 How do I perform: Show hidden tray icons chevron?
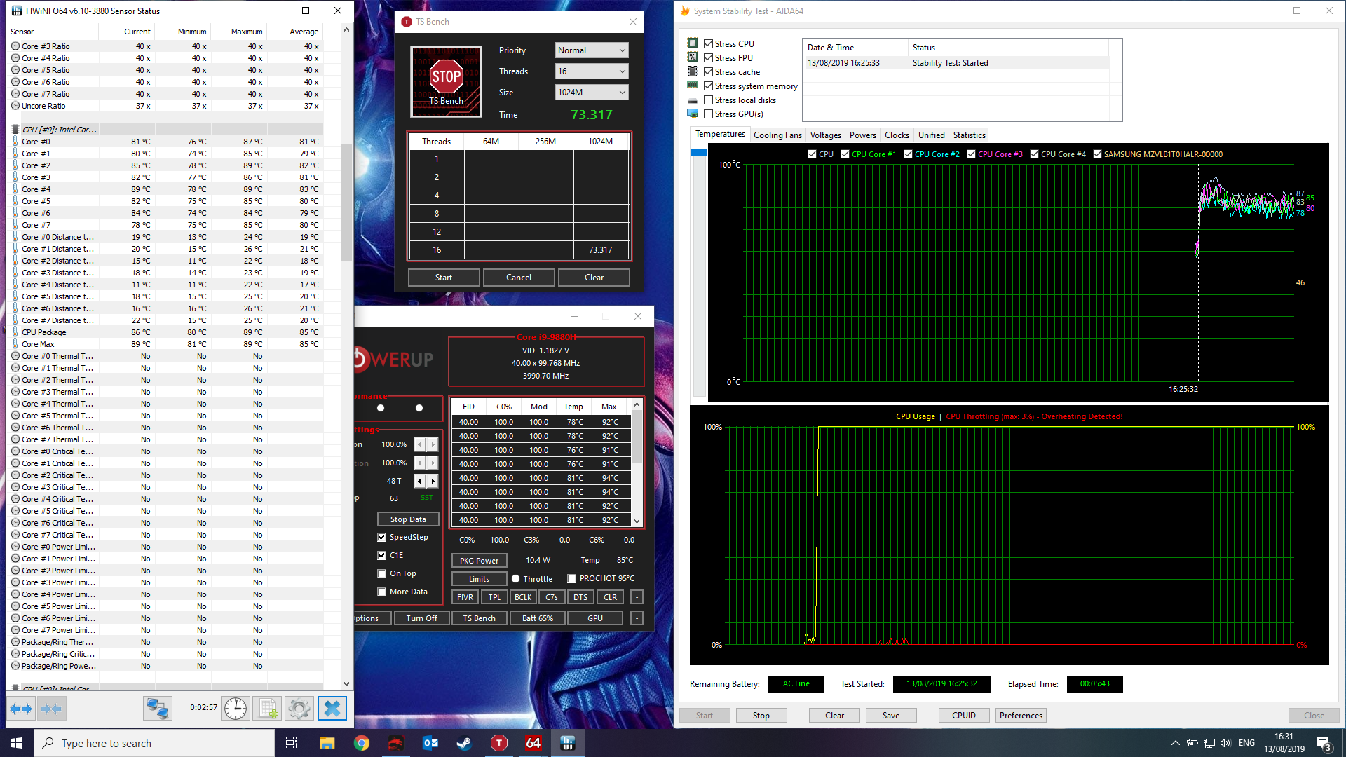click(1175, 743)
